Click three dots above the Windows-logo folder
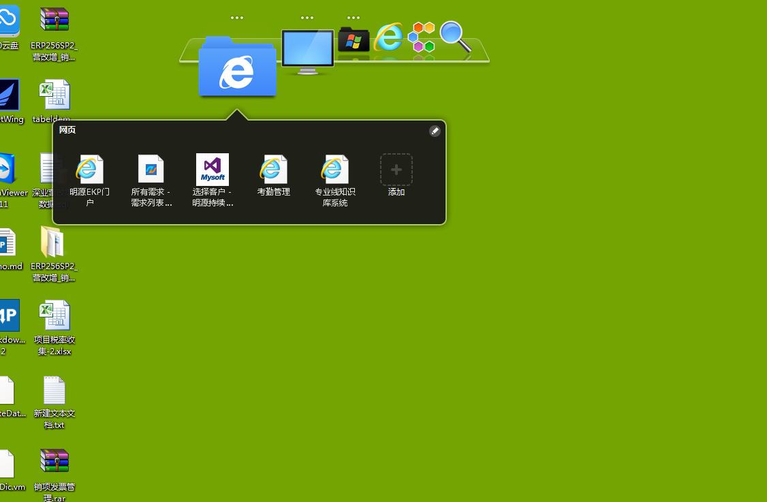Screen dimensions: 767x502 354,18
